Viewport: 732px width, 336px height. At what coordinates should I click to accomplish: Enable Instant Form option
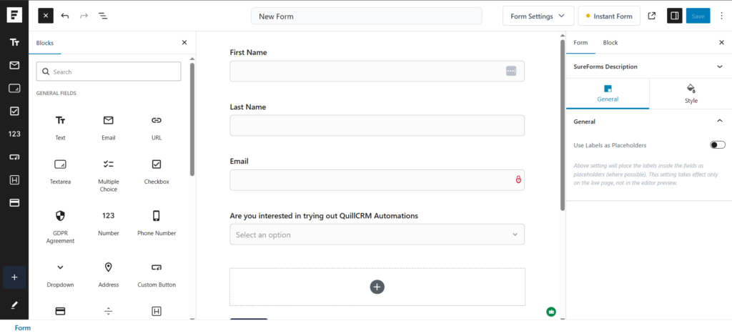coord(608,16)
